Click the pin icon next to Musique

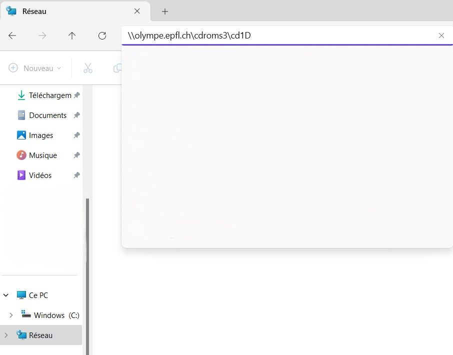click(x=76, y=155)
